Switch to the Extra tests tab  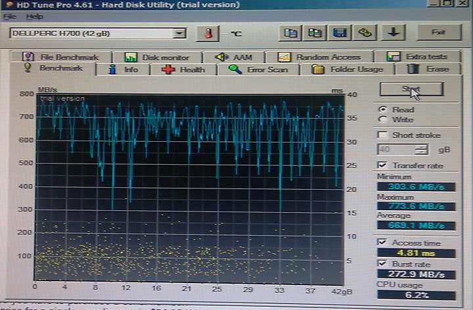[417, 56]
